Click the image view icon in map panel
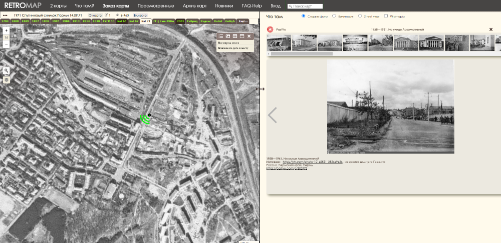 pyautogui.click(x=228, y=36)
